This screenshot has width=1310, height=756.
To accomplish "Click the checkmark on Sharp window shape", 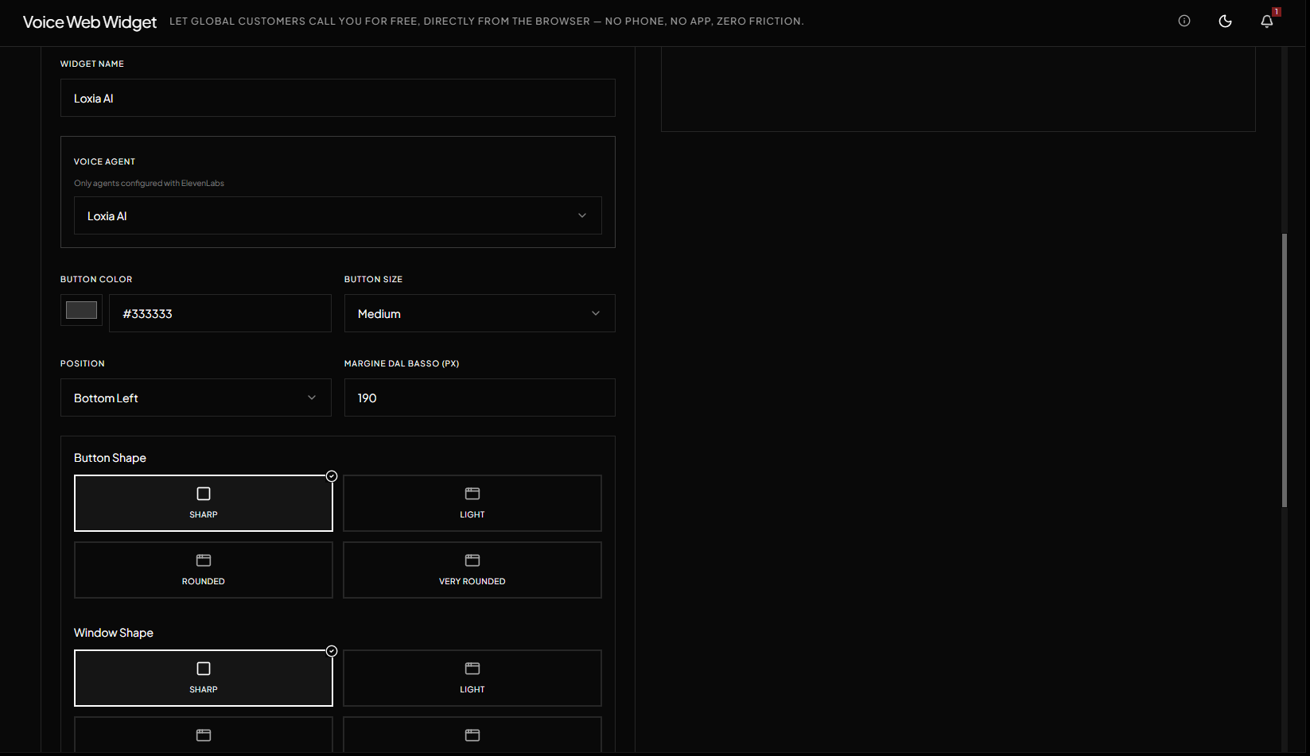I will click(x=332, y=651).
